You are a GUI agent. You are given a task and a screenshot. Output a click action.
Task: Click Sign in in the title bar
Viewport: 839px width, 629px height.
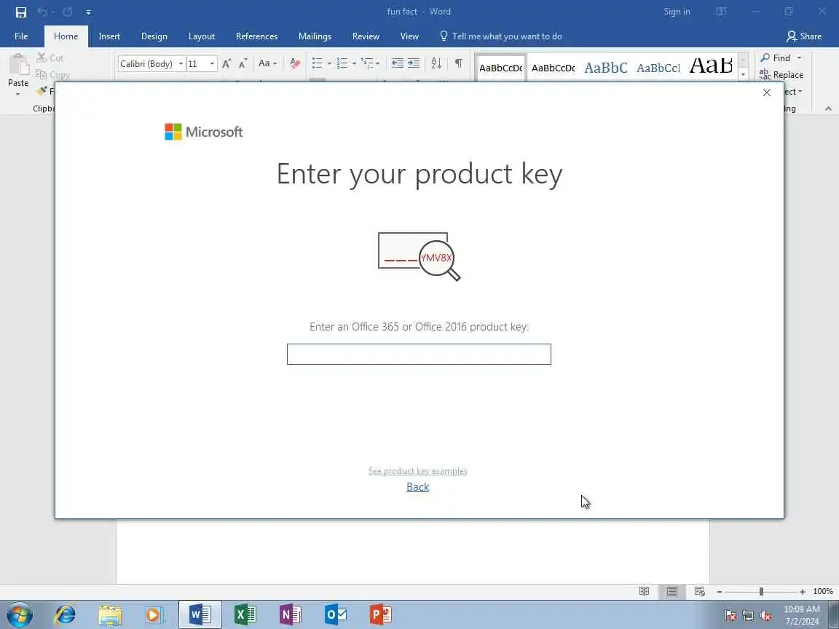click(x=677, y=12)
